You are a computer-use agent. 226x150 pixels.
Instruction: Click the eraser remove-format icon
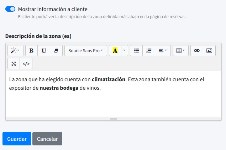pyautogui.click(x=56, y=51)
